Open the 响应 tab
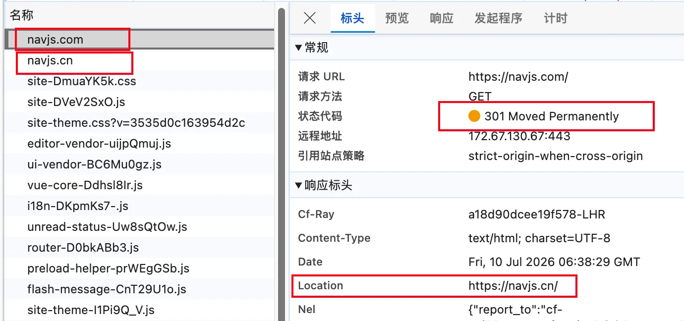Screen dimensions: 684x321 pos(442,18)
